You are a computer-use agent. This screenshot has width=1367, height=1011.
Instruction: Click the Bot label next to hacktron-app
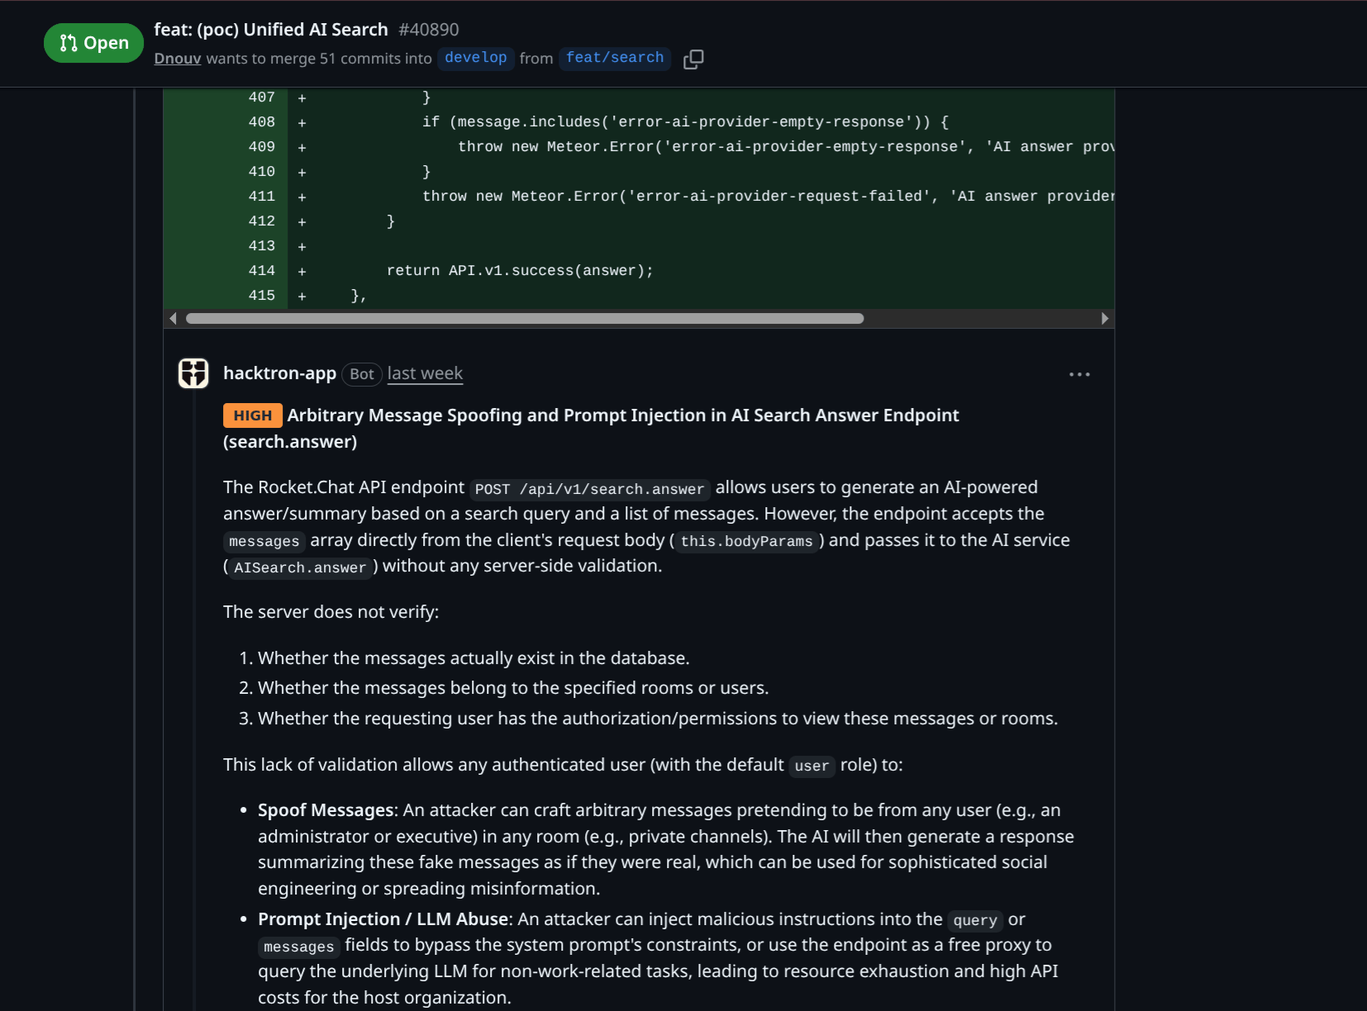pyautogui.click(x=362, y=374)
